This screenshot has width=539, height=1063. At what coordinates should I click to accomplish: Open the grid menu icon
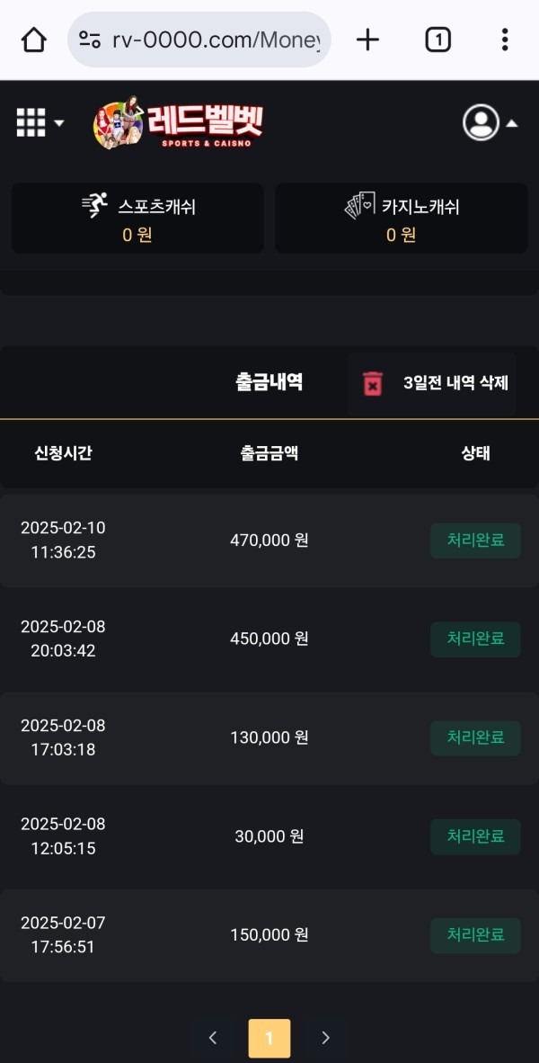(x=40, y=122)
